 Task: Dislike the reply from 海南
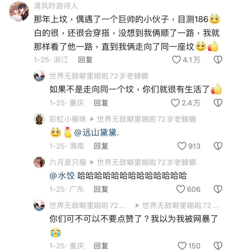218,146
